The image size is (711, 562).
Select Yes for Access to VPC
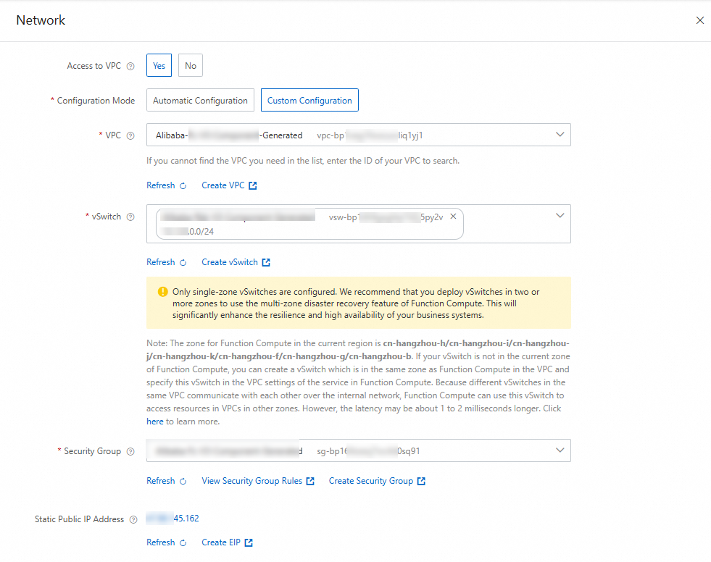click(x=159, y=65)
